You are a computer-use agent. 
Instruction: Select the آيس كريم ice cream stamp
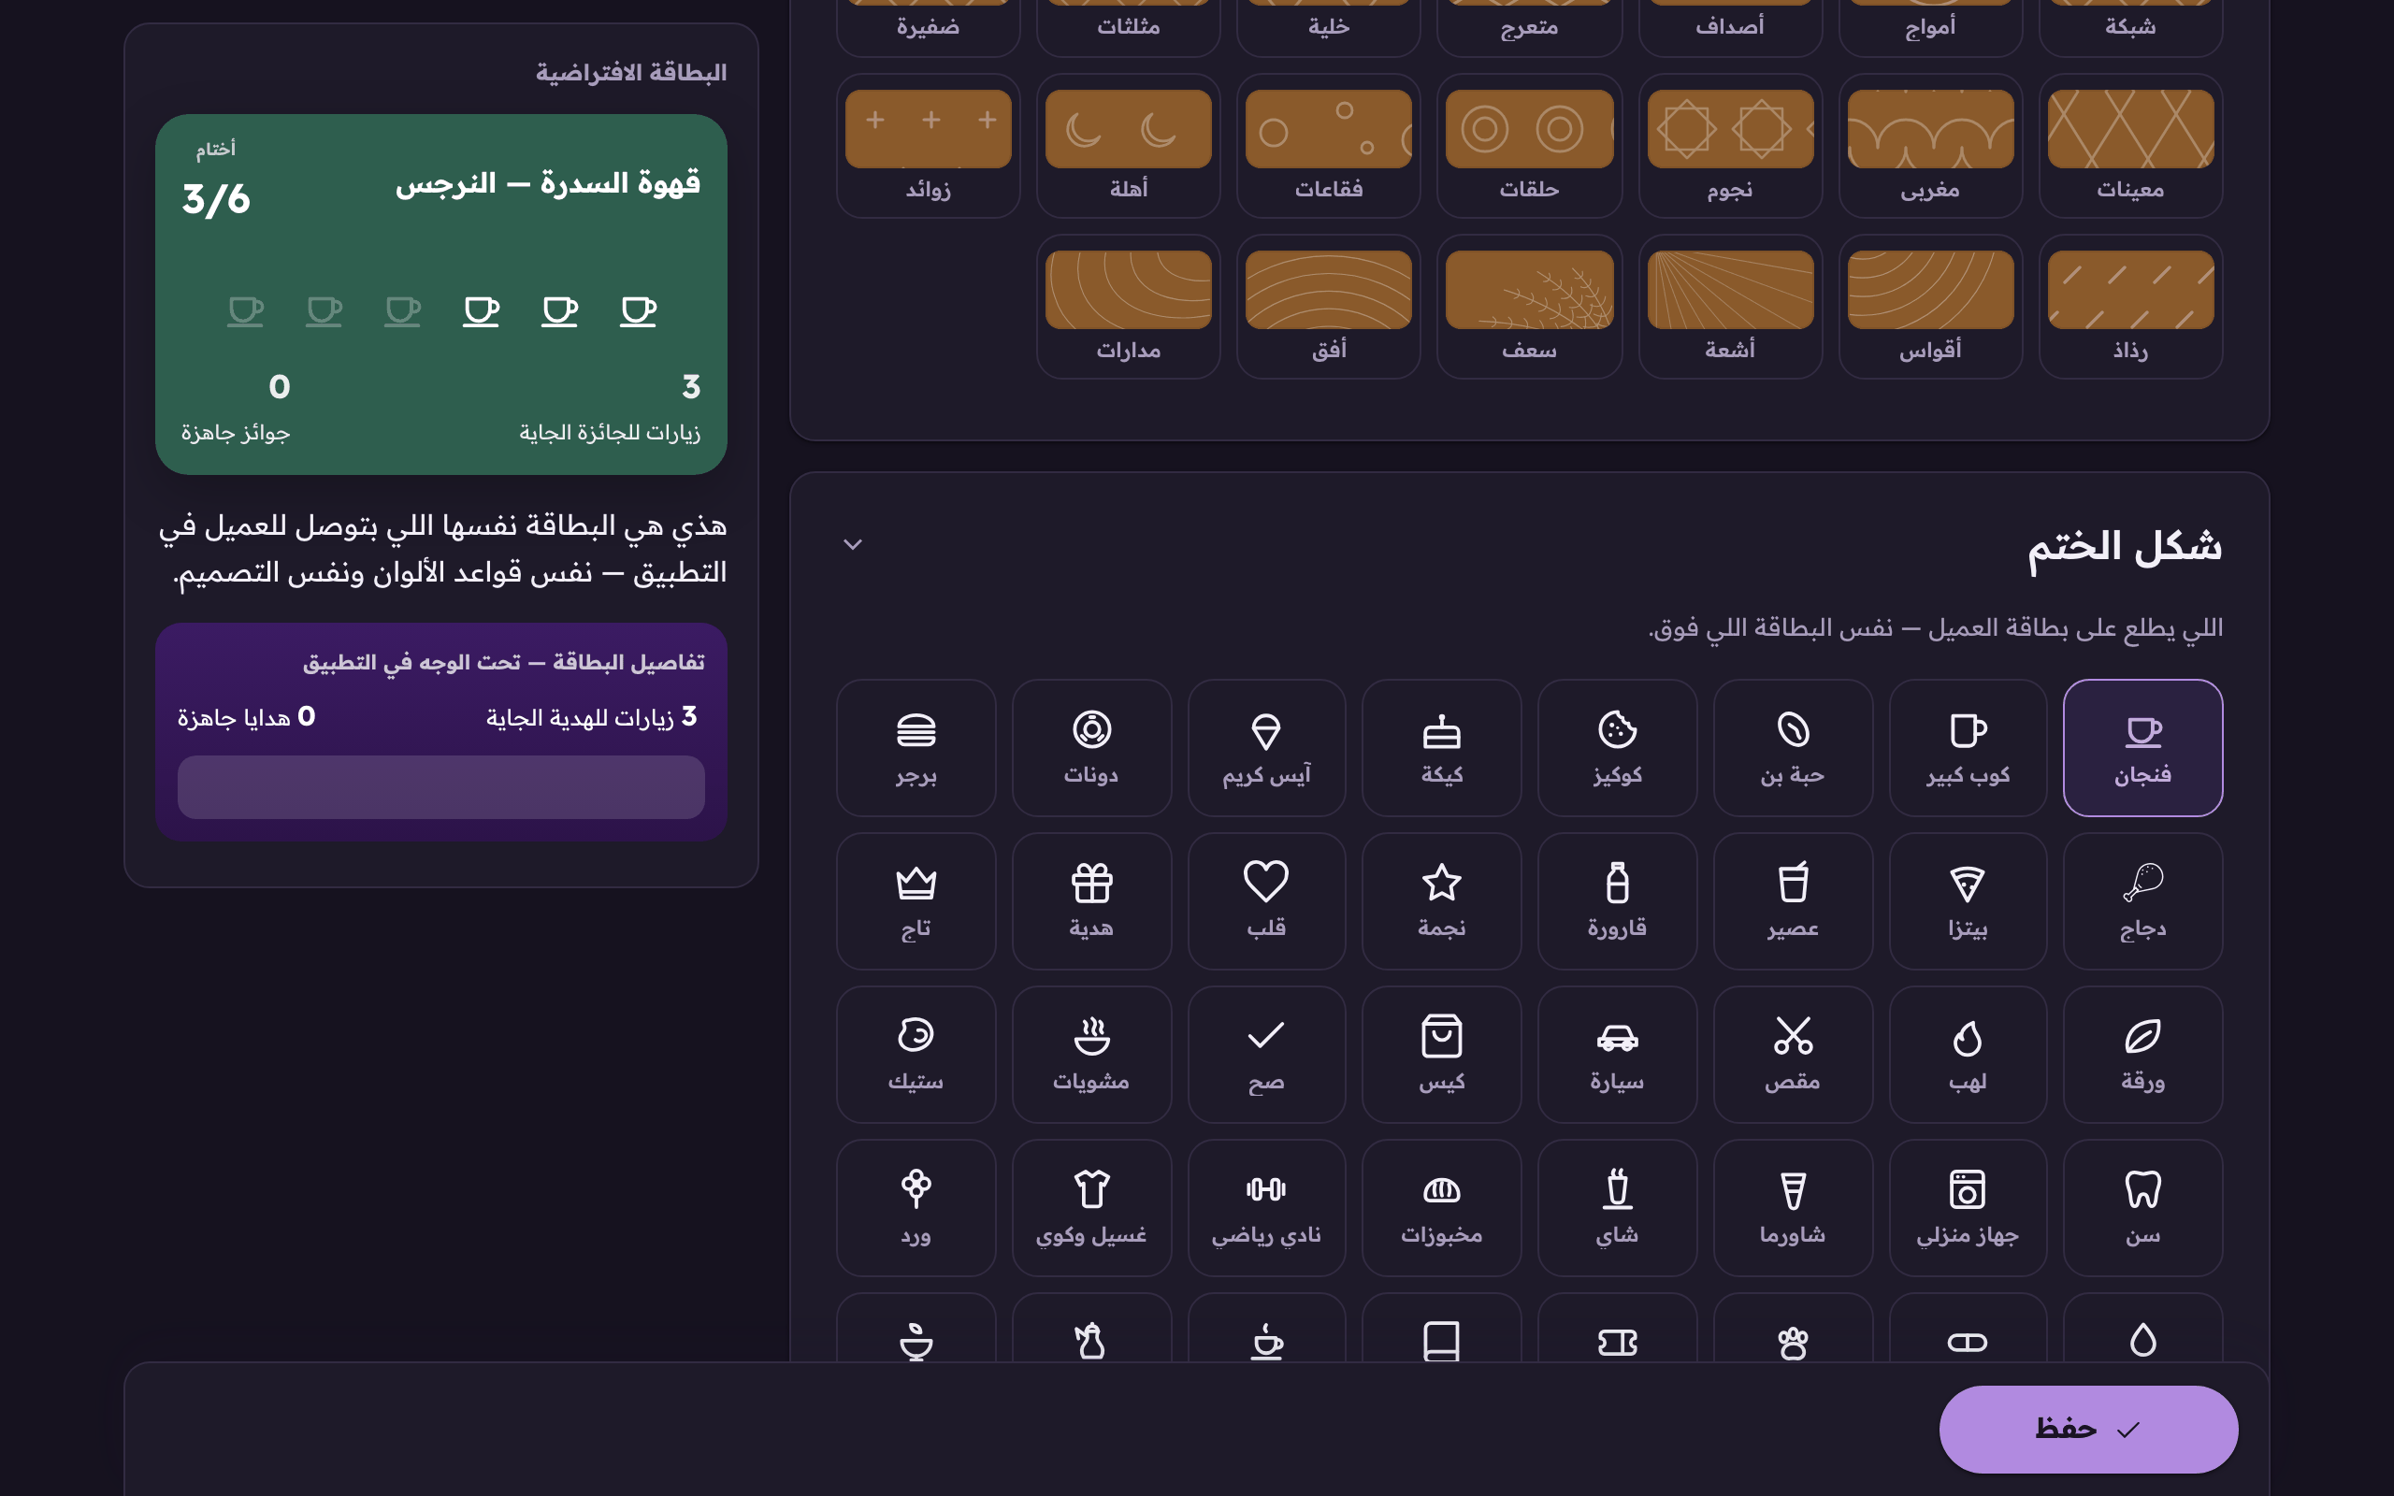click(x=1266, y=748)
